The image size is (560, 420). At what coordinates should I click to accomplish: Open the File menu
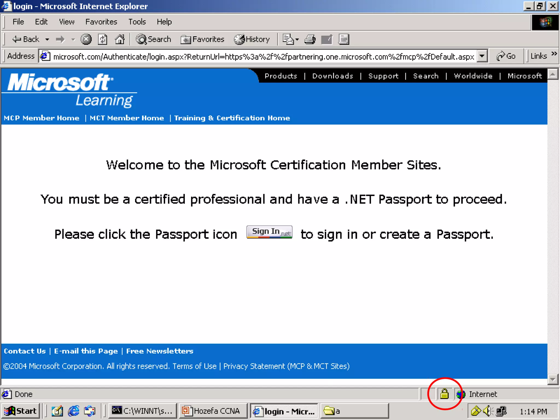pyautogui.click(x=18, y=22)
